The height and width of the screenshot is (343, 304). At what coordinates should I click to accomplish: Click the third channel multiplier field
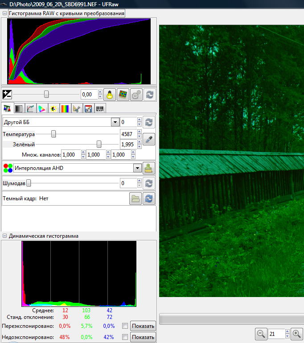coord(121,155)
